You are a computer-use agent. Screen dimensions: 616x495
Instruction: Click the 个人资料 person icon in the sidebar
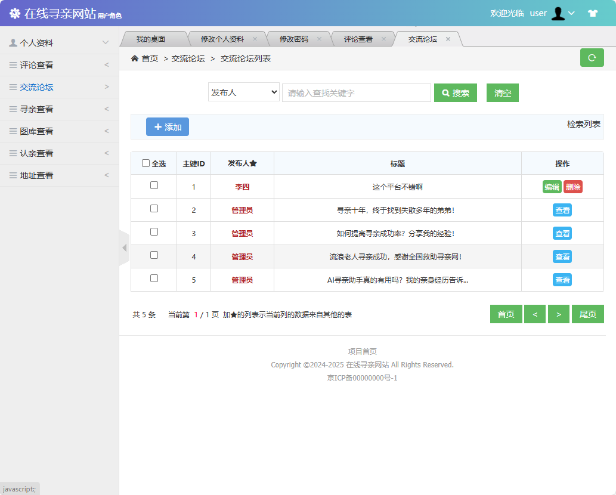(13, 42)
